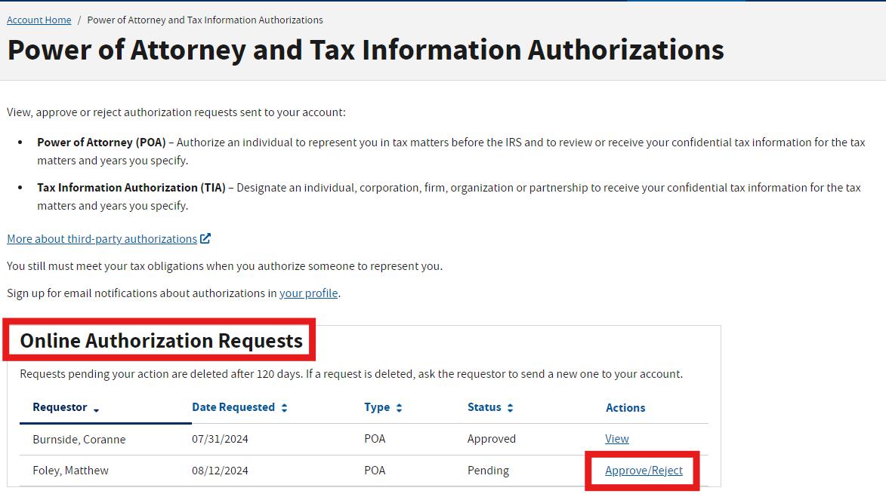Screen dimensions: 886x503
Task: Open Account Home from the breadcrumb
Action: pos(39,20)
